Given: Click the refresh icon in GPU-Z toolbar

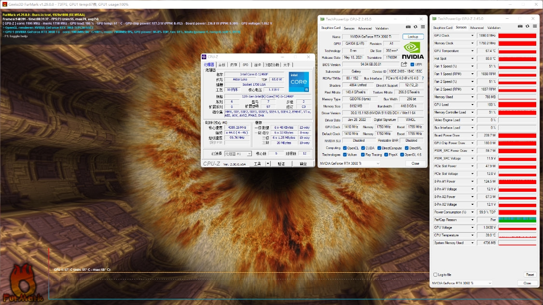Looking at the screenshot, I should tap(416, 27).
